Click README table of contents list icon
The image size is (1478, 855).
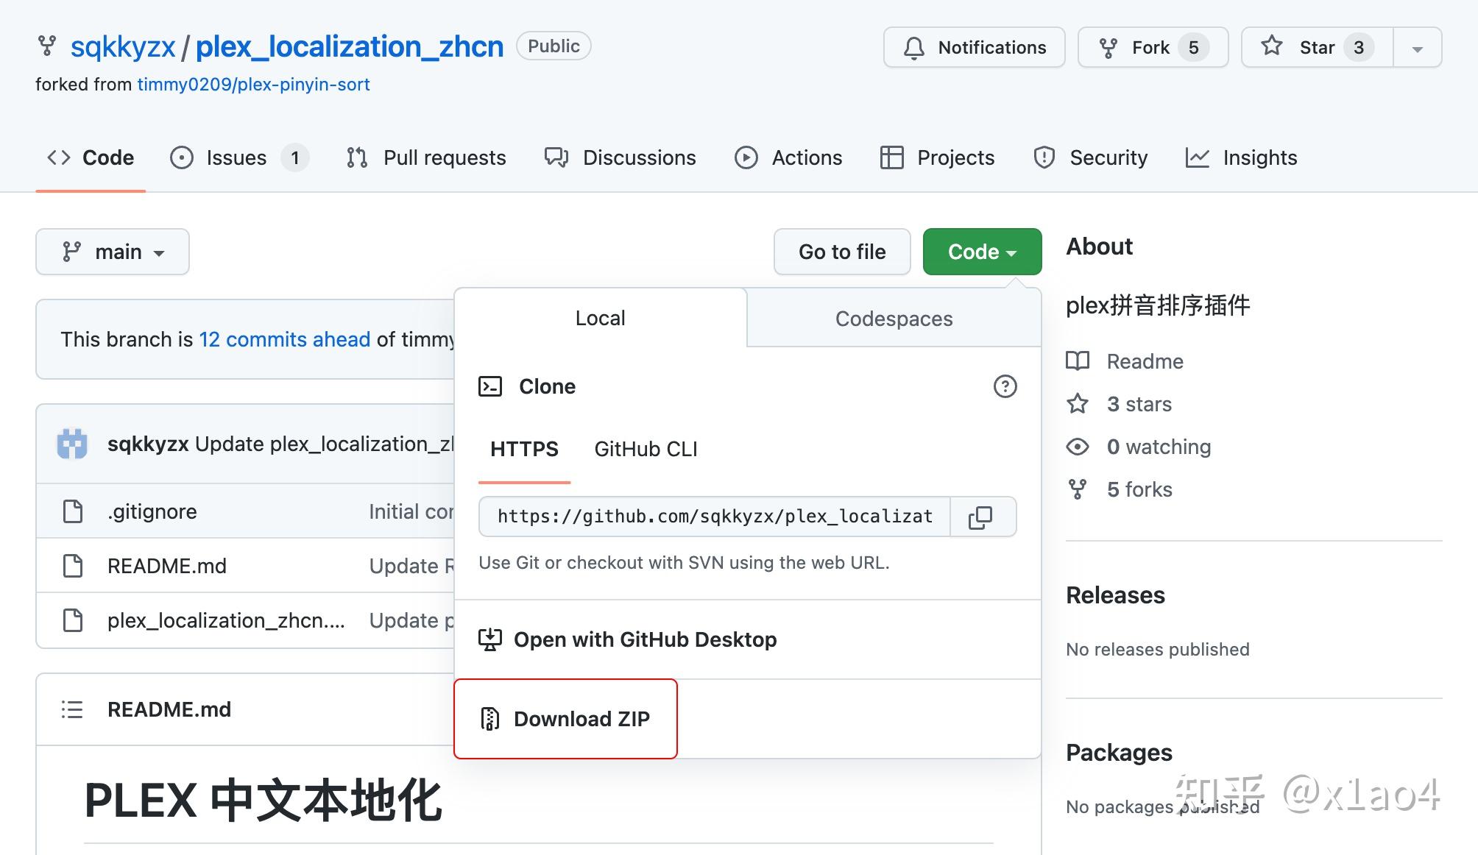pos(71,709)
